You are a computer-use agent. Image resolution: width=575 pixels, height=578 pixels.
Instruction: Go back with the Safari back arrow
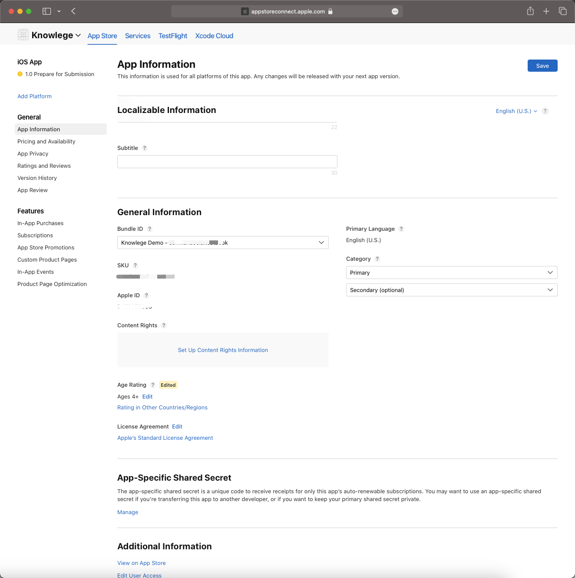(x=73, y=11)
